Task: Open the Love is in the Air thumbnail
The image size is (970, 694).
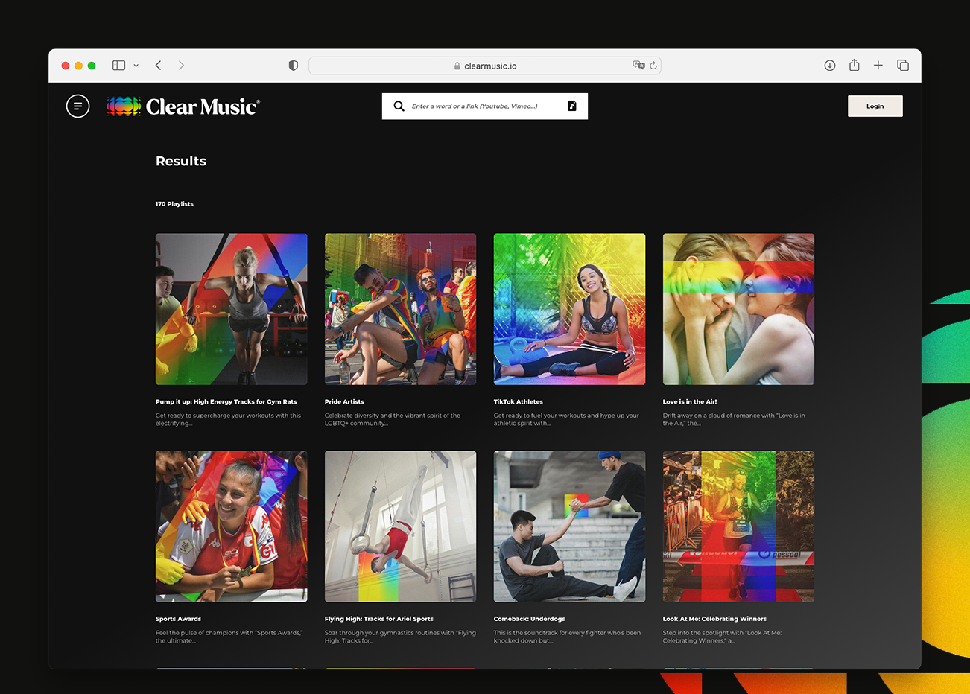Action: pyautogui.click(x=739, y=309)
